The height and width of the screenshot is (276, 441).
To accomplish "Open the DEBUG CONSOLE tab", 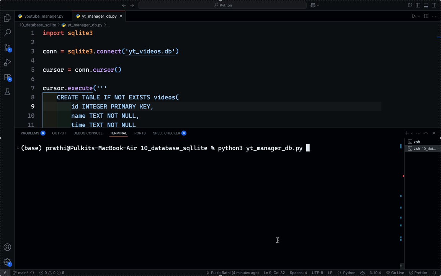I will pyautogui.click(x=88, y=133).
